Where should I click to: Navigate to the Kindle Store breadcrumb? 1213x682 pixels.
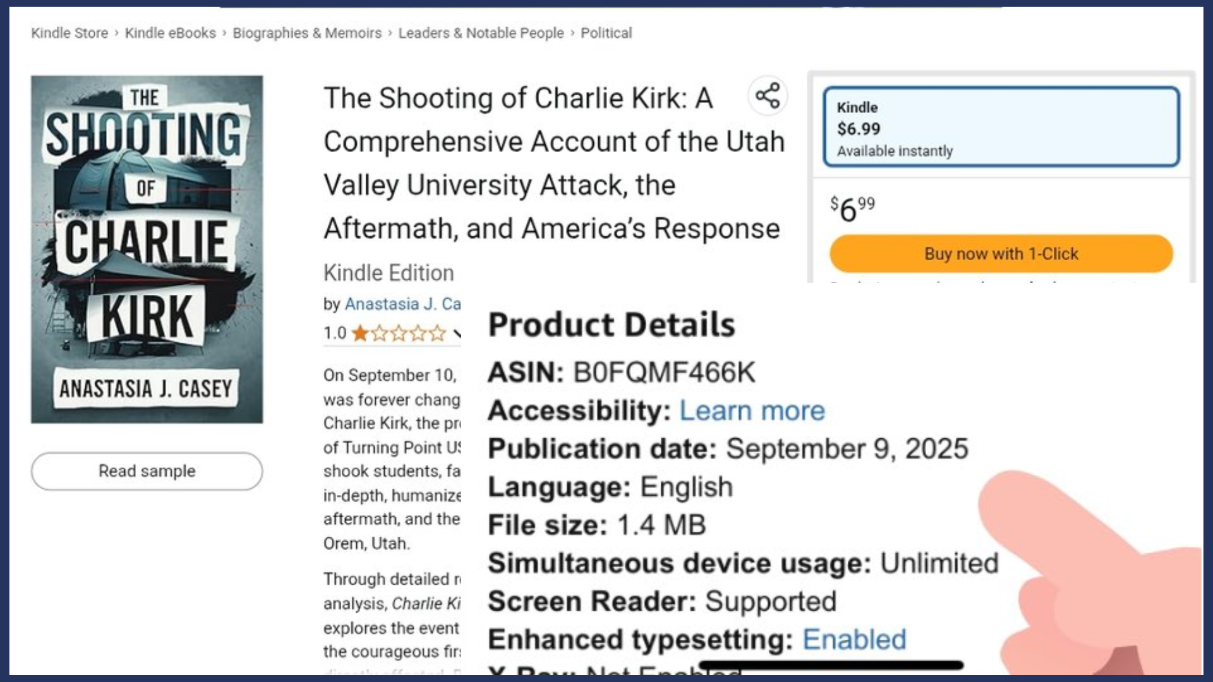[x=69, y=33]
